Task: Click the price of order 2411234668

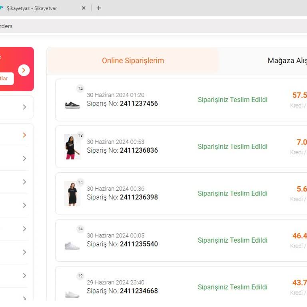Action: click(299, 283)
